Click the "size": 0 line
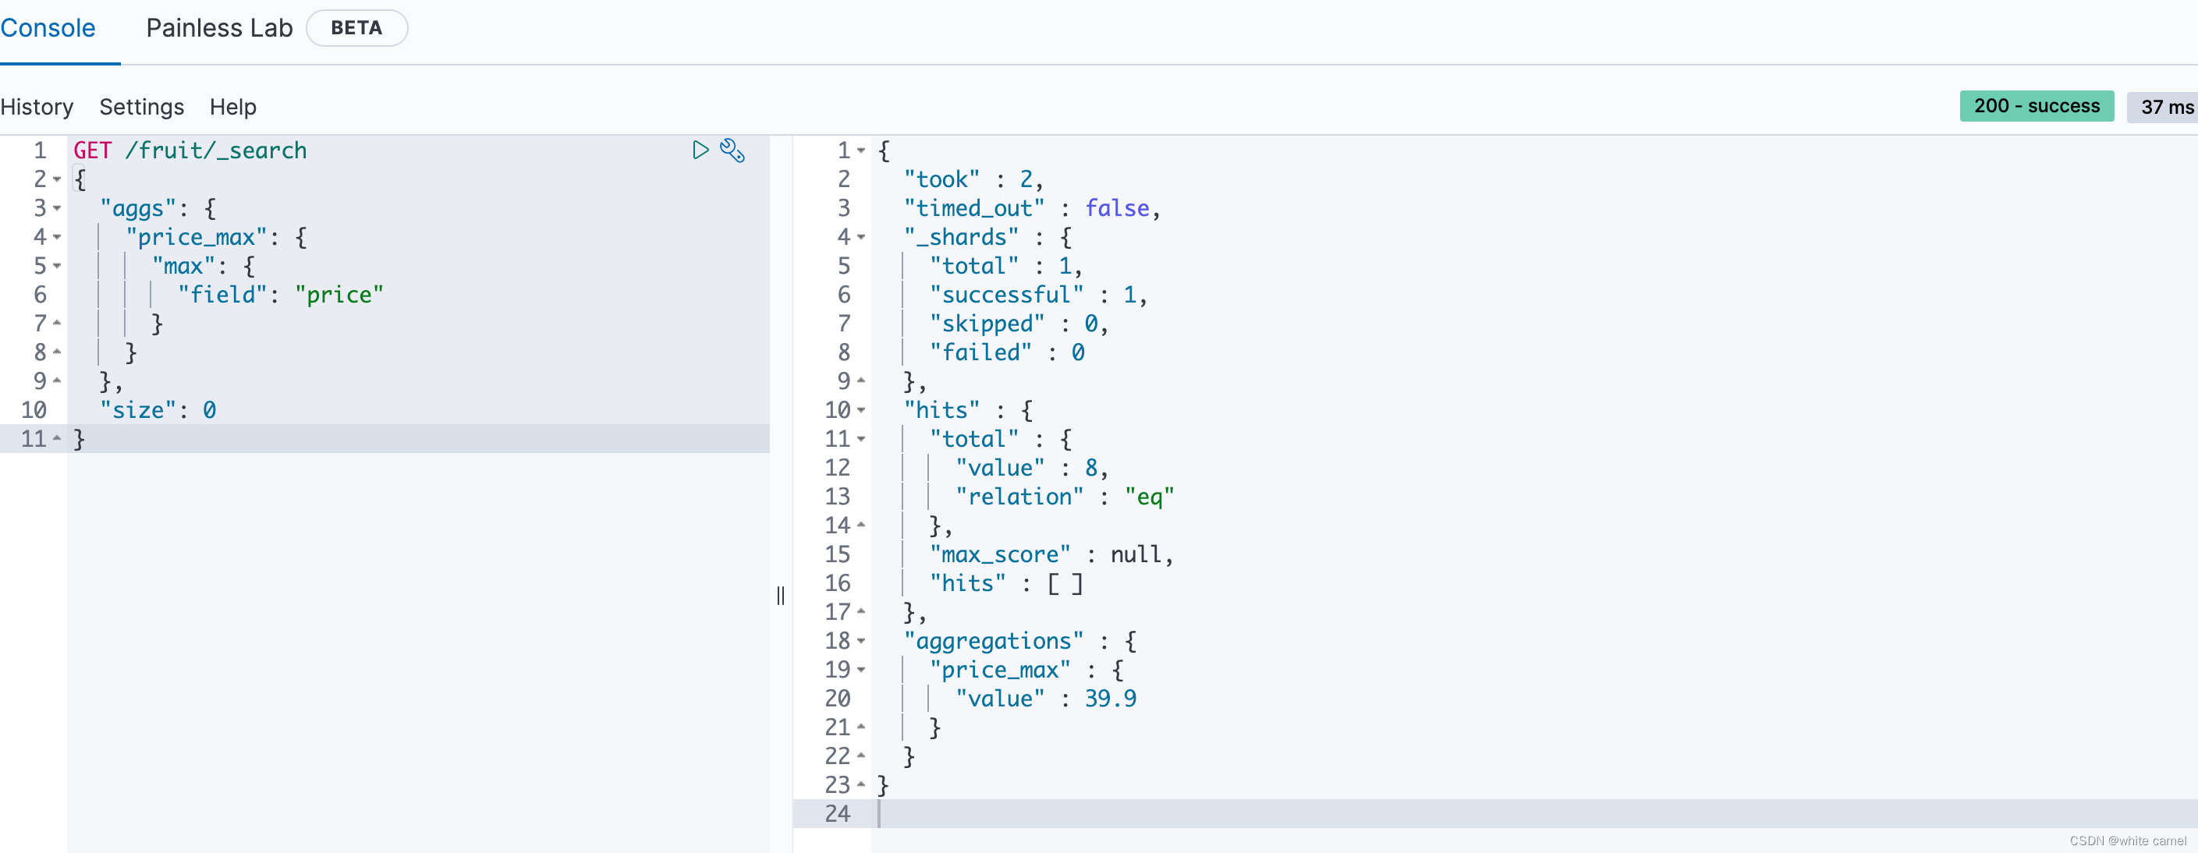This screenshot has width=2198, height=853. (158, 410)
